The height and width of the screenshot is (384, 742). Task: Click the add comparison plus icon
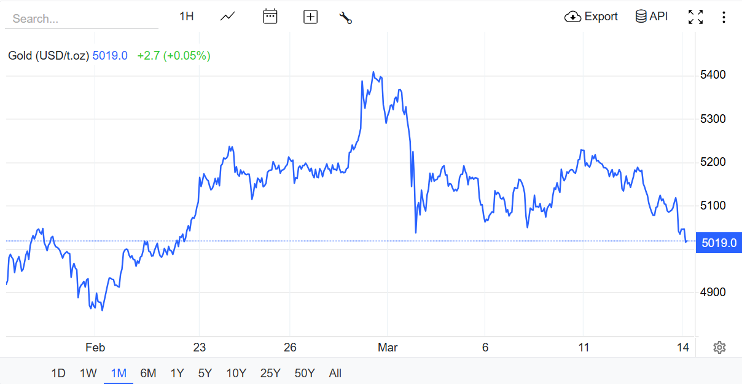click(311, 17)
